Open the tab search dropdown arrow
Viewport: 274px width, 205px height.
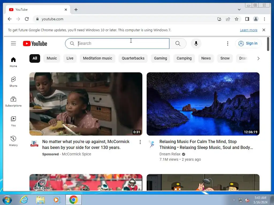coord(239,10)
